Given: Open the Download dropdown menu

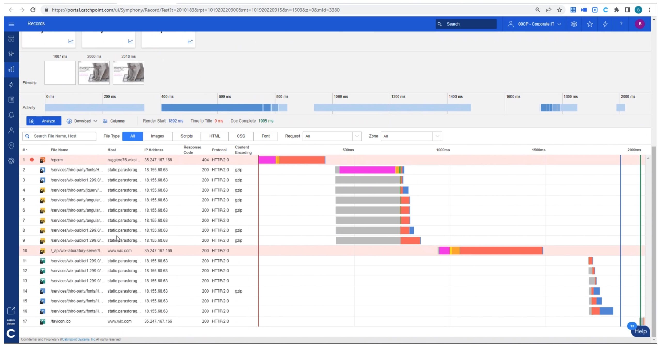Looking at the screenshot, I should [82, 121].
